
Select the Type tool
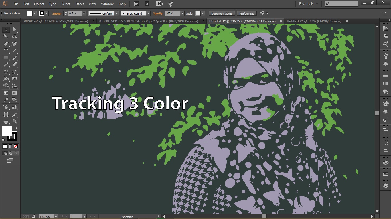coord(6,51)
